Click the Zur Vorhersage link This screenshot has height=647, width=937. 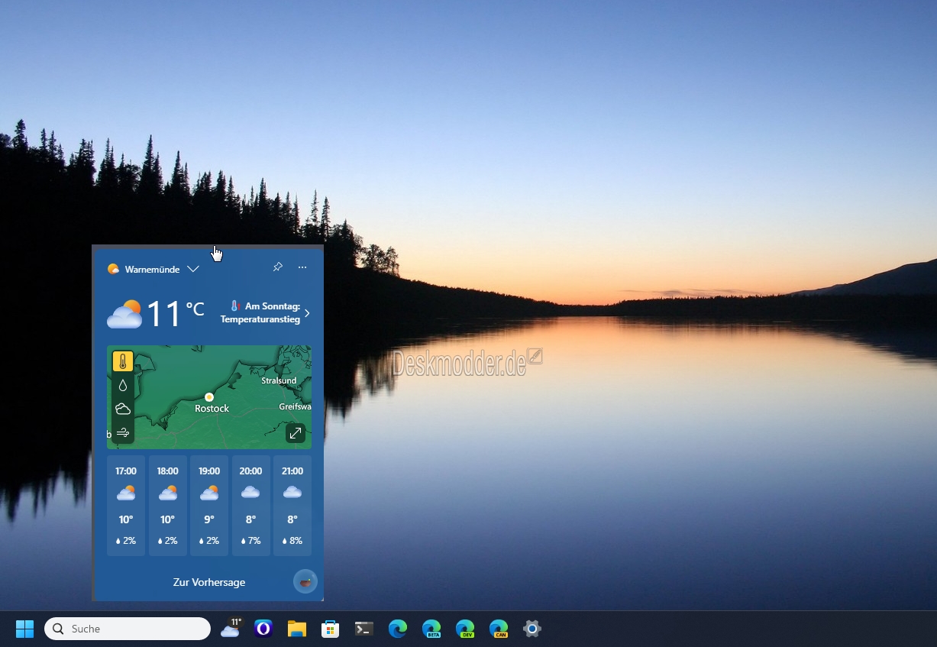coord(209,582)
